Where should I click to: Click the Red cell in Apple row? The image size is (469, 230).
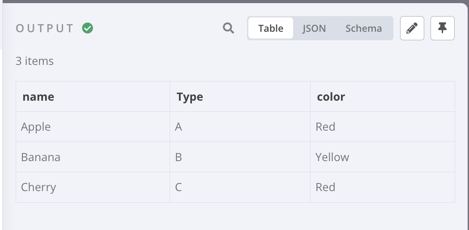click(x=383, y=127)
